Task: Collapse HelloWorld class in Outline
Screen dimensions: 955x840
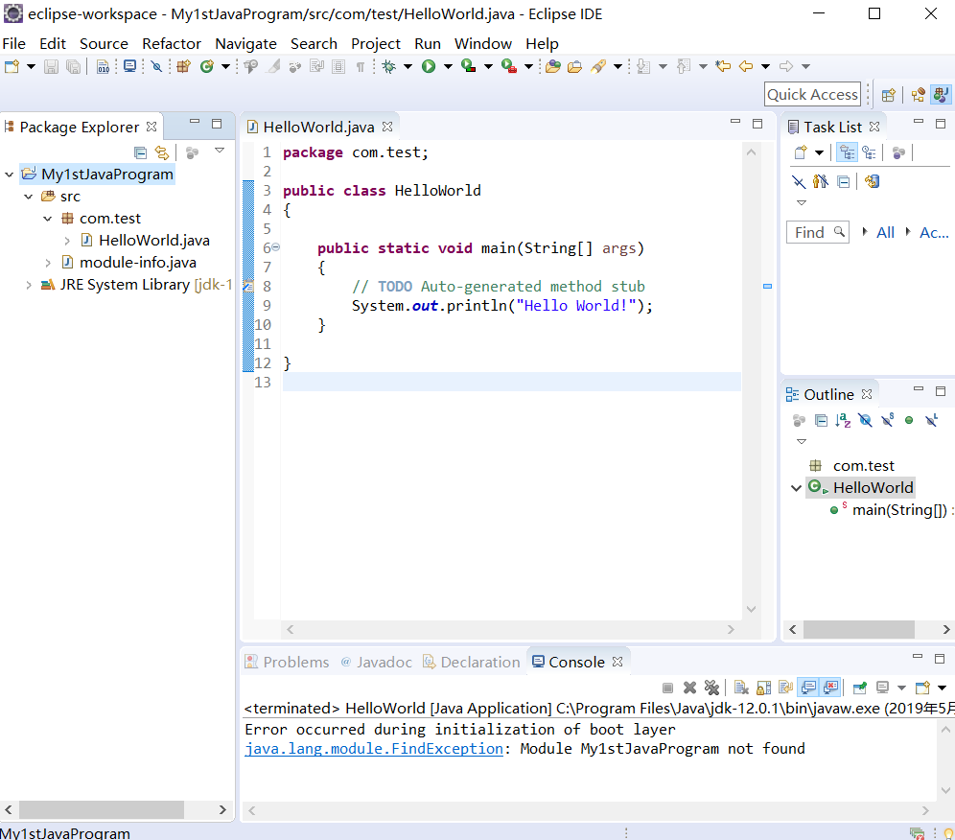Action: 796,488
